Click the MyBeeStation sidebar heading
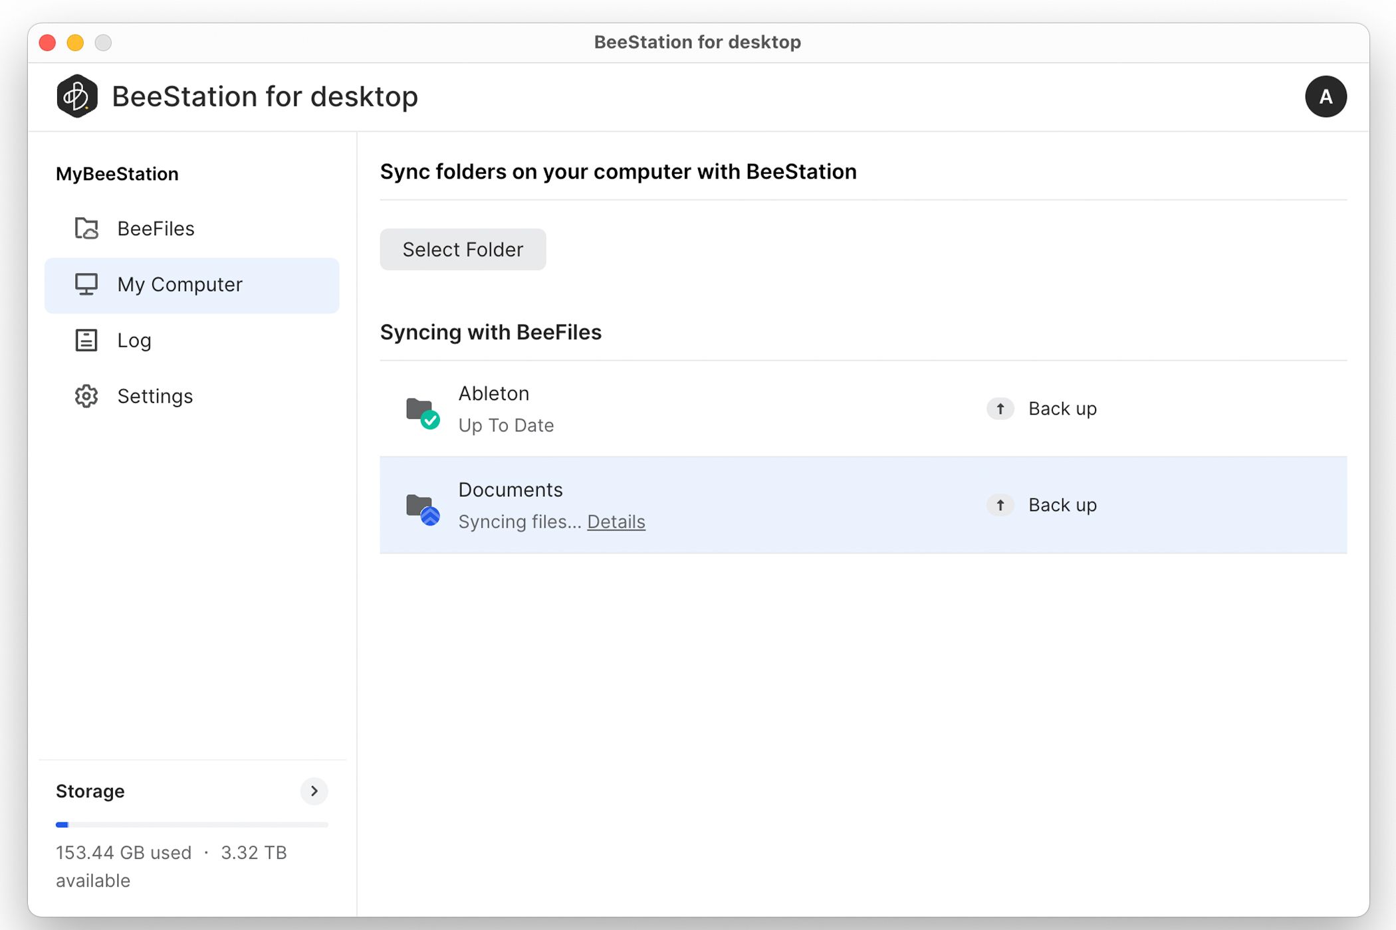This screenshot has height=930, width=1396. 117,174
